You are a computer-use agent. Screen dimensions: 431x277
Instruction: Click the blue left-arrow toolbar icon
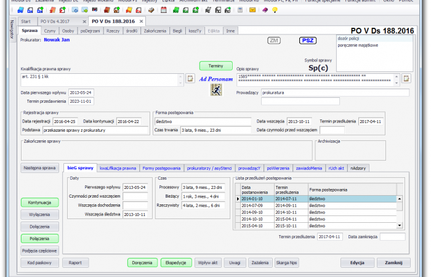[75, 10]
